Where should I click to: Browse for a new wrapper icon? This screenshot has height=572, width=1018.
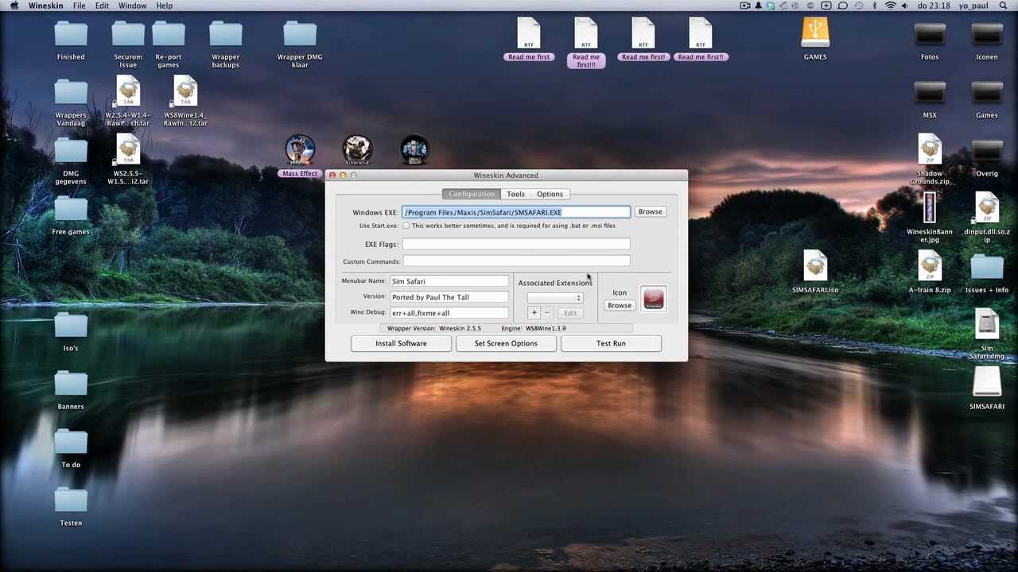point(620,305)
